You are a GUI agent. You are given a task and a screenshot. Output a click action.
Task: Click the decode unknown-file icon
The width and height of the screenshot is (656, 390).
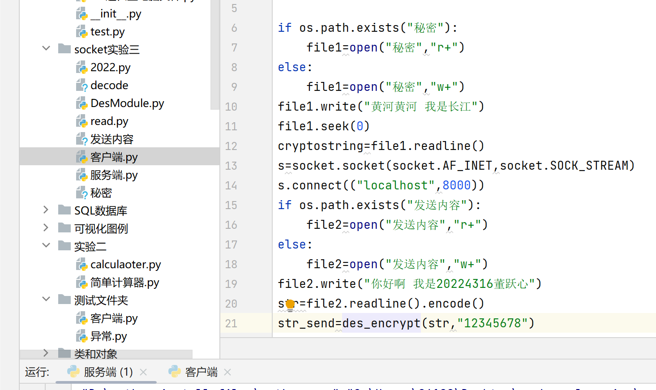[x=81, y=86]
